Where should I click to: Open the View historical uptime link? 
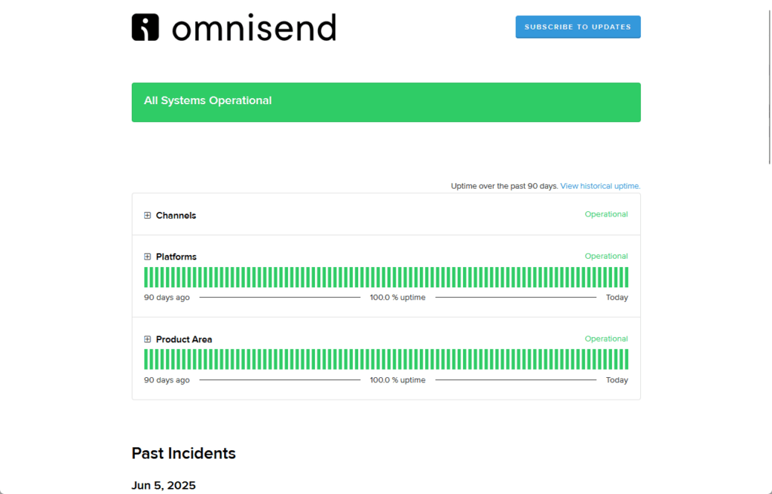[x=600, y=186]
